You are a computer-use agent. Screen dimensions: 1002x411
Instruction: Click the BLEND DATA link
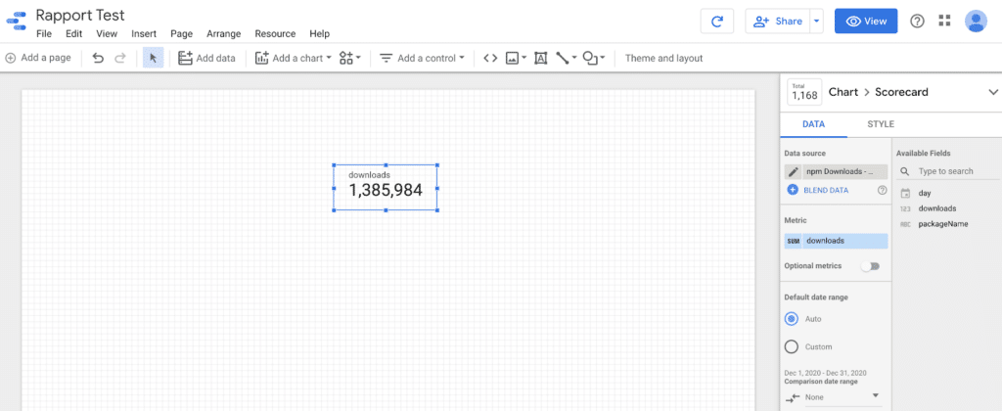pos(826,190)
